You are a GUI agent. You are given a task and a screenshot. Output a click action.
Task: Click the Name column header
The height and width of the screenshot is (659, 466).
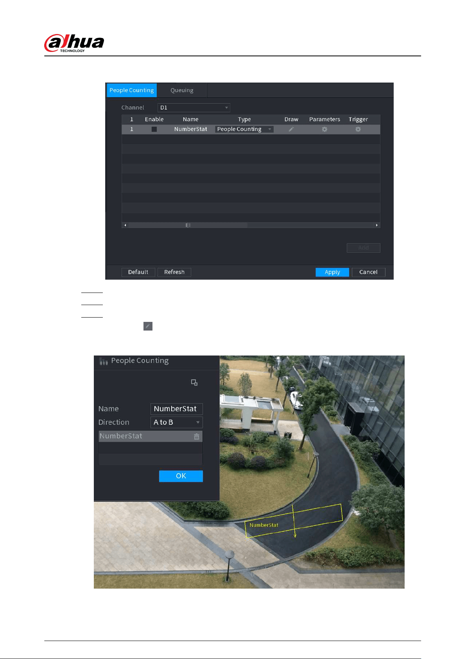(x=191, y=119)
